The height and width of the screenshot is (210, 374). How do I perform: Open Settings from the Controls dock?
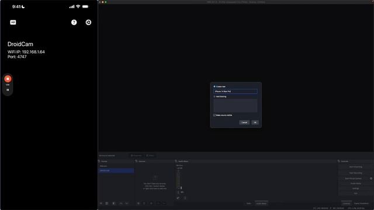tap(356, 188)
